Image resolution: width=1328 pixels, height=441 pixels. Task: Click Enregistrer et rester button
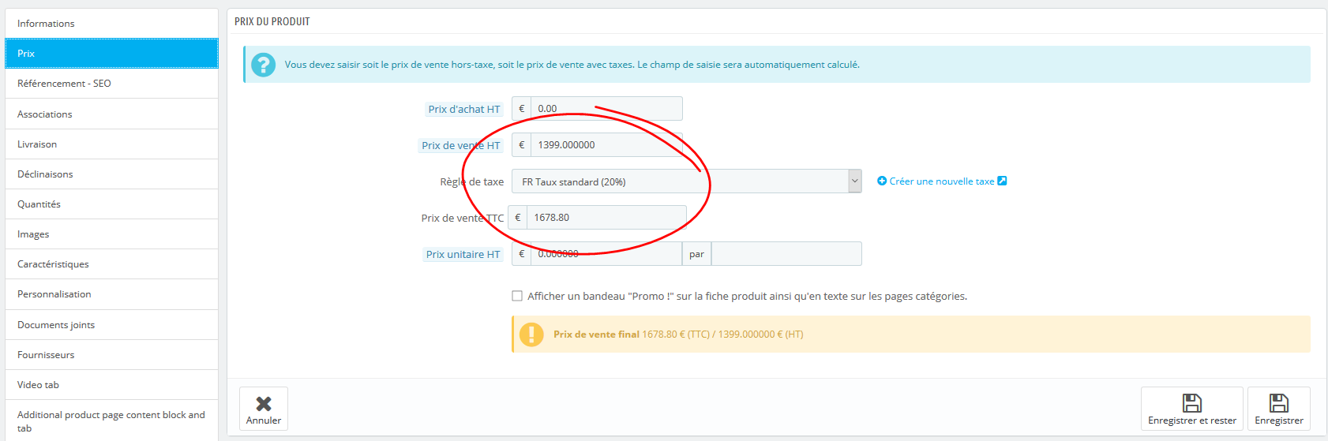(x=1192, y=409)
